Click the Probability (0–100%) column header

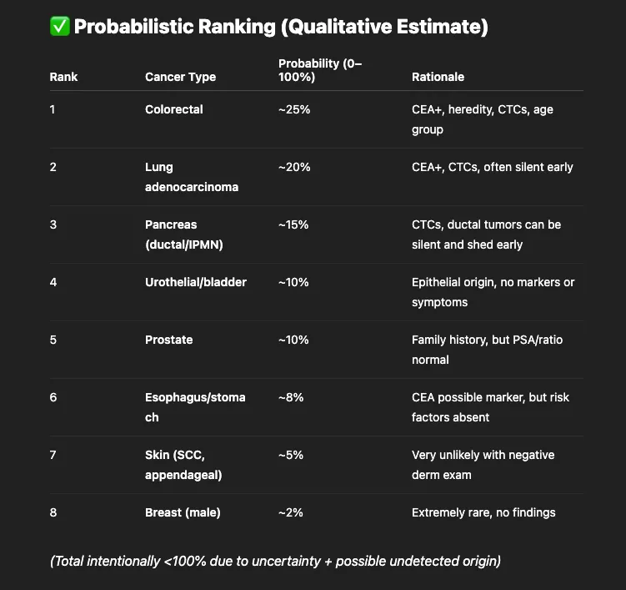tap(320, 70)
